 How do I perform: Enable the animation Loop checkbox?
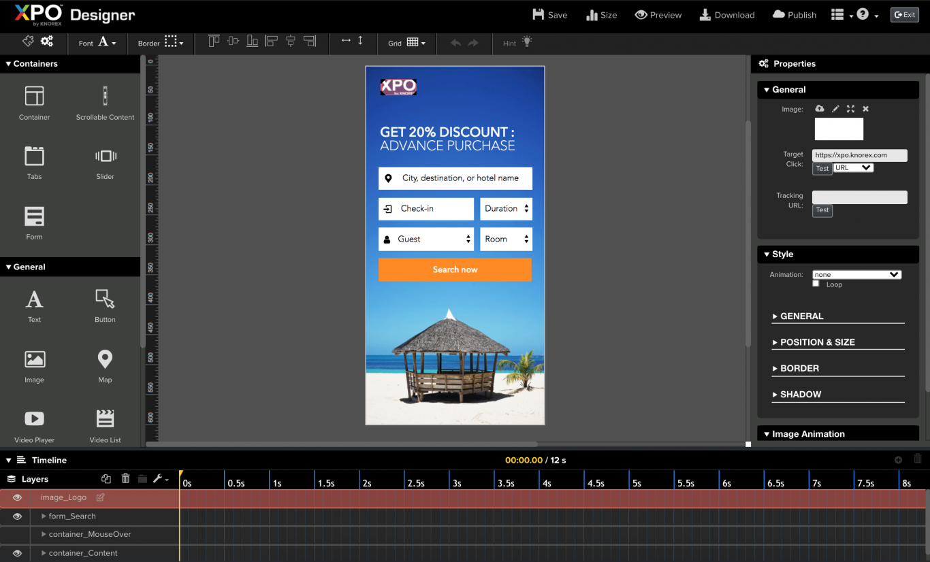(816, 284)
